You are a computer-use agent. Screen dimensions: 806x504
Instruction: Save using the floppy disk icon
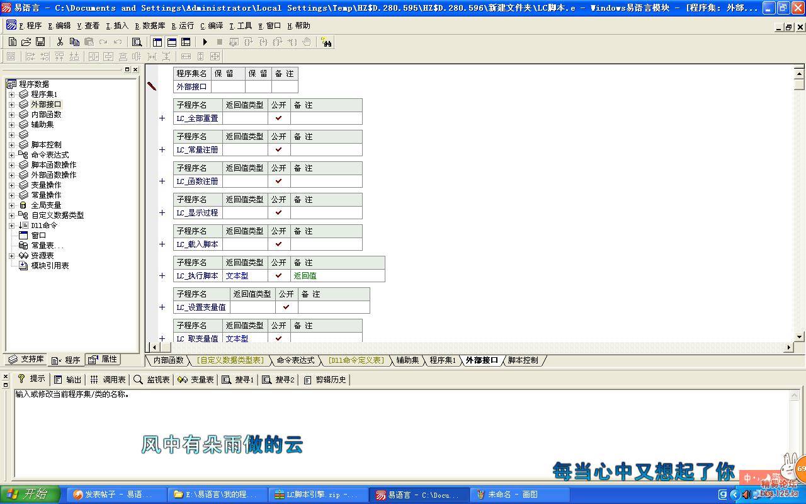coord(40,42)
